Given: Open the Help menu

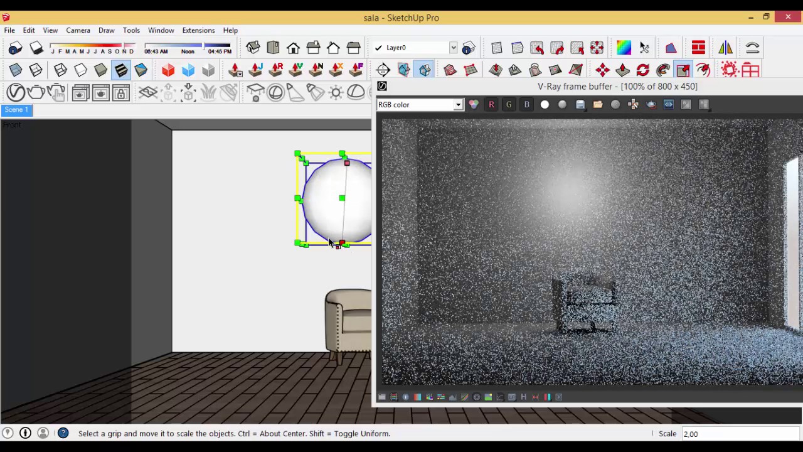Looking at the screenshot, I should pos(230,30).
